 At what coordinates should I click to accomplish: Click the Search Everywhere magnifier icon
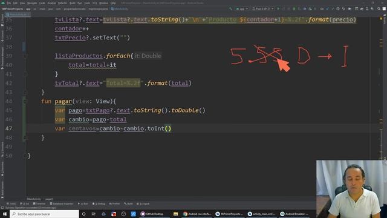coord(379,9)
